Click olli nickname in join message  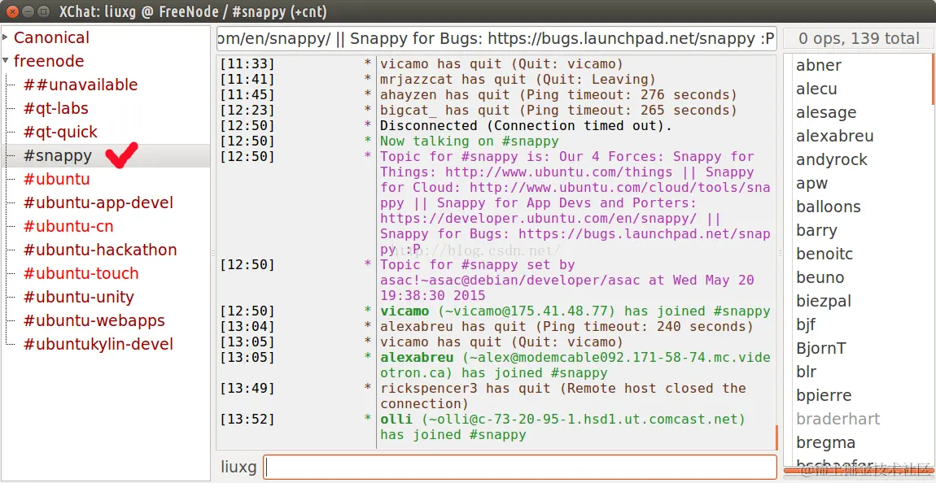pos(396,420)
